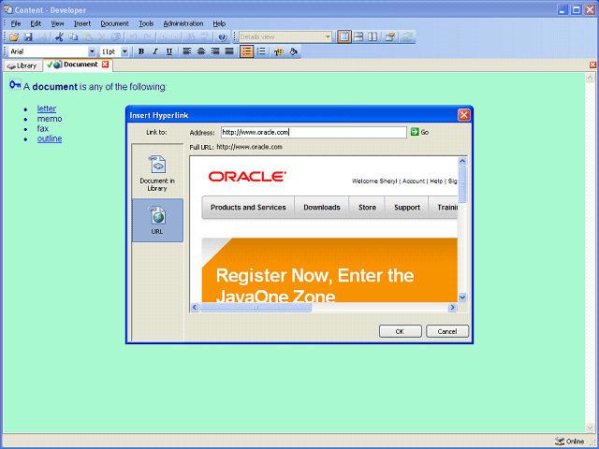The height and width of the screenshot is (449, 599).
Task: Click the paint bucket fill color icon
Action: pos(293,51)
